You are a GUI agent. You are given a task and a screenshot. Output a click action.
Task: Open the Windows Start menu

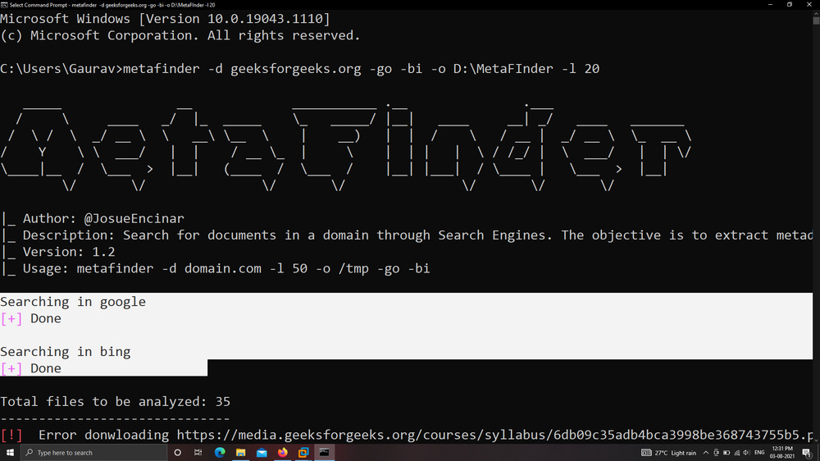tap(10, 453)
